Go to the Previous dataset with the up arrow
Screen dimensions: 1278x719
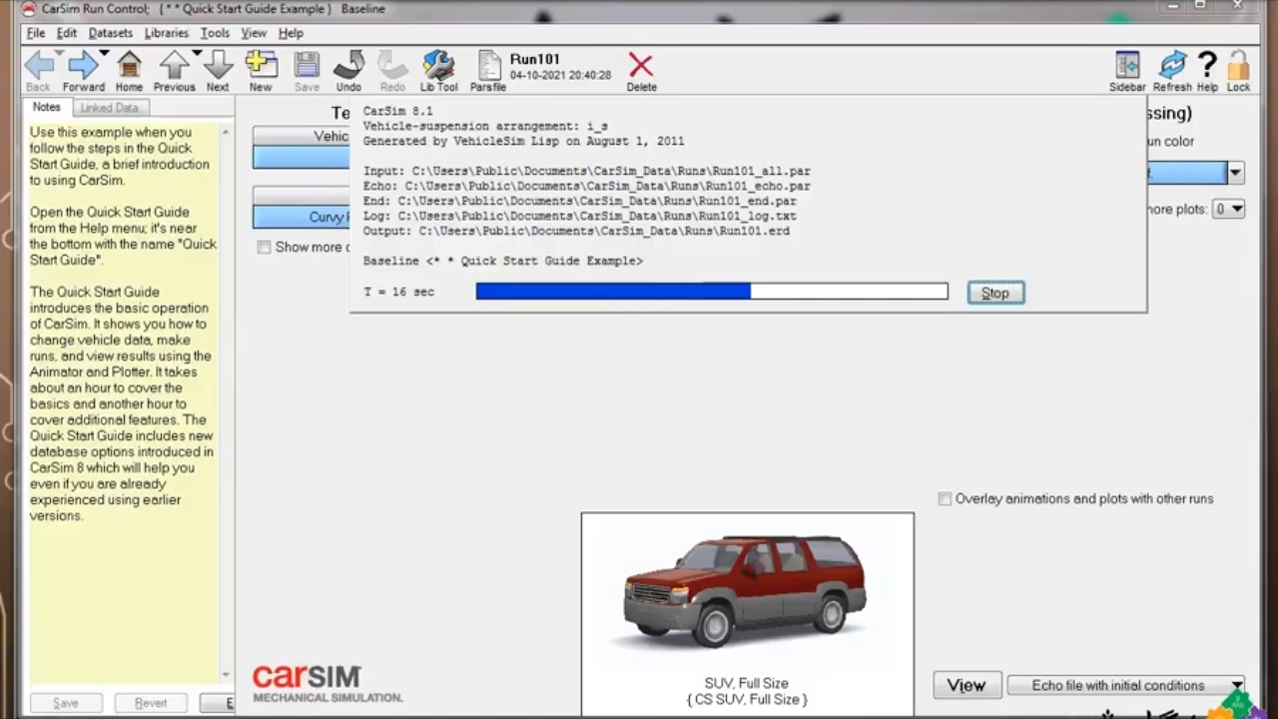pos(174,68)
